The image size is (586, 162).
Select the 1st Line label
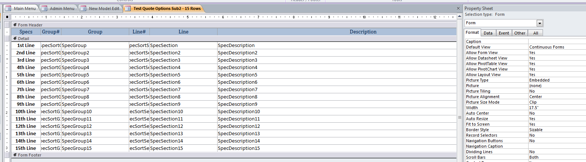coord(26,46)
